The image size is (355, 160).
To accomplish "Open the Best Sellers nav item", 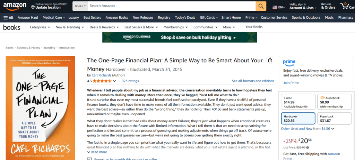I will tap(92, 18).
